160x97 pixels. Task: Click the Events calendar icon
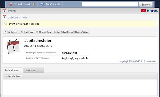point(4,11)
